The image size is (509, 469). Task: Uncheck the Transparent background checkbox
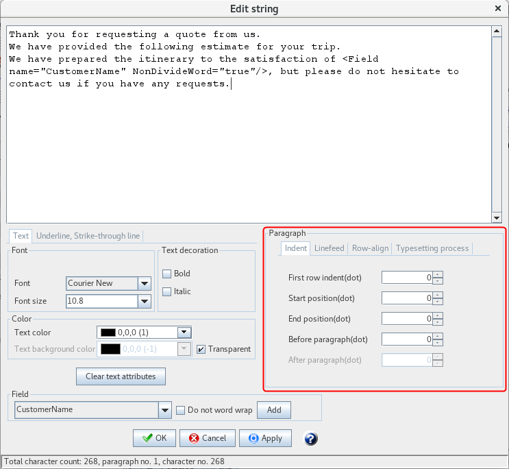coord(201,349)
